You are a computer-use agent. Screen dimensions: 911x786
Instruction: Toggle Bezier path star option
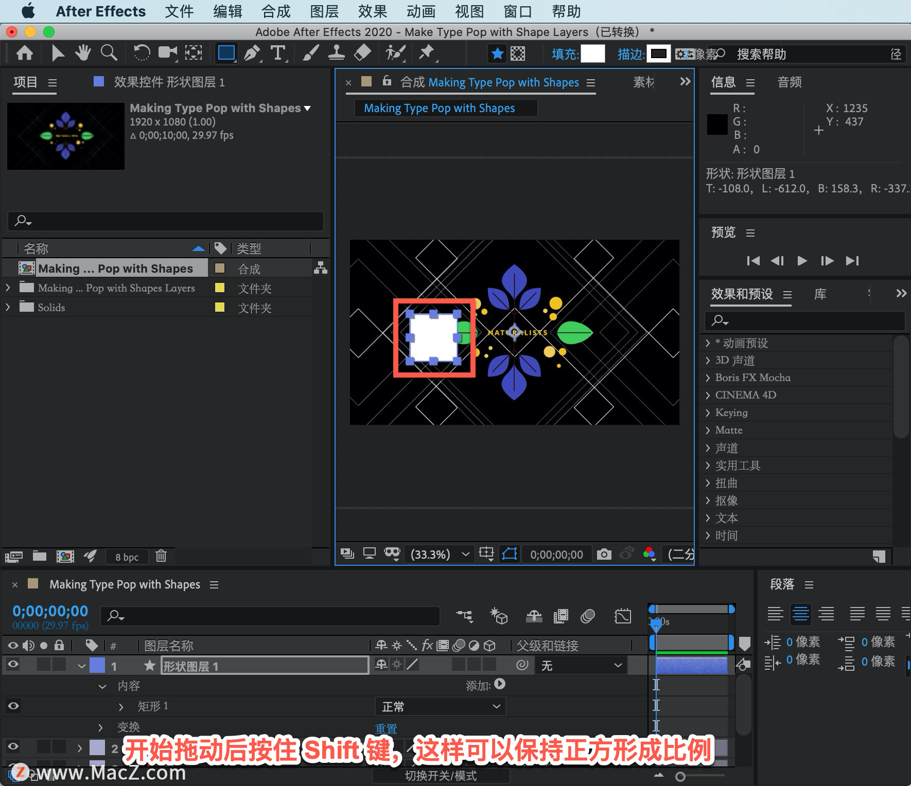[497, 53]
